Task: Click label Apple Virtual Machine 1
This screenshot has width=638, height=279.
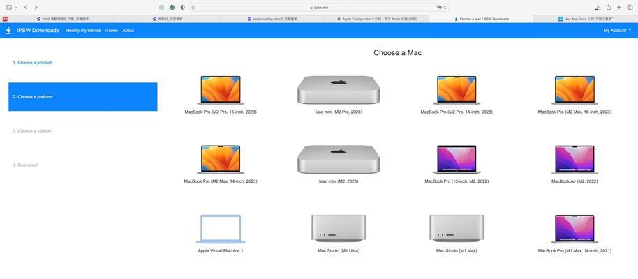Action: 221,251
